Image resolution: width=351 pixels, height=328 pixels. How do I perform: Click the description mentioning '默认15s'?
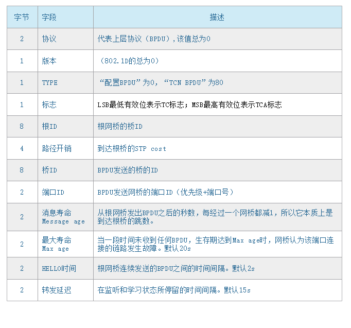(x=174, y=290)
